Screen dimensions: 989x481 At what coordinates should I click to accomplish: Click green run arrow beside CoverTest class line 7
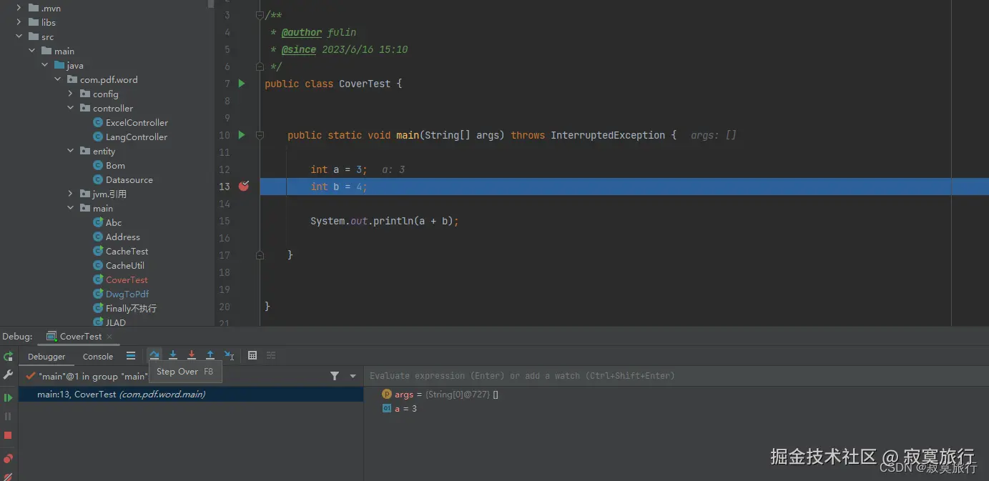242,84
